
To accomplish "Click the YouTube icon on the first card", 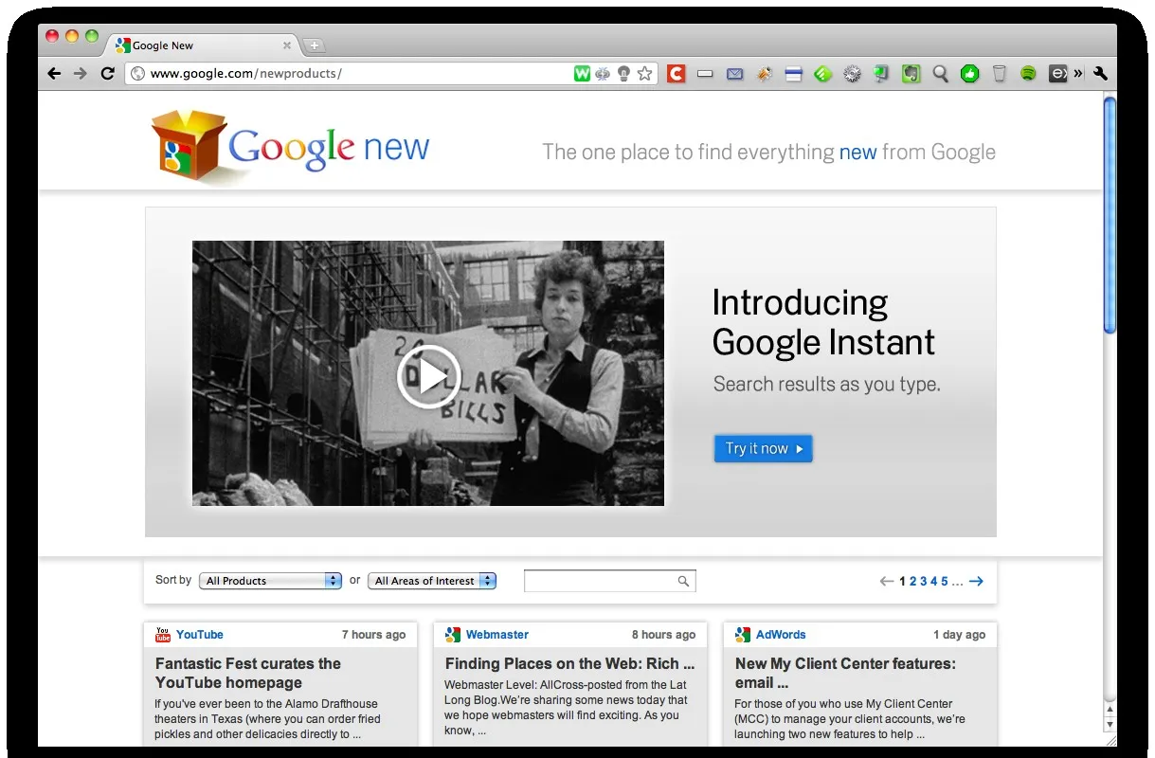I will (x=163, y=635).
